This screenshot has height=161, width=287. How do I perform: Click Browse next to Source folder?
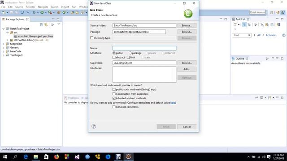click(187, 25)
